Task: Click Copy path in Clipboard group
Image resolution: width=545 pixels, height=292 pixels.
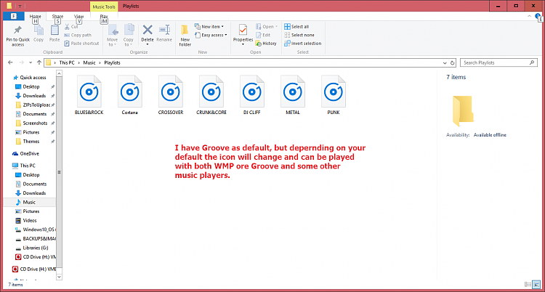Action: [x=78, y=35]
